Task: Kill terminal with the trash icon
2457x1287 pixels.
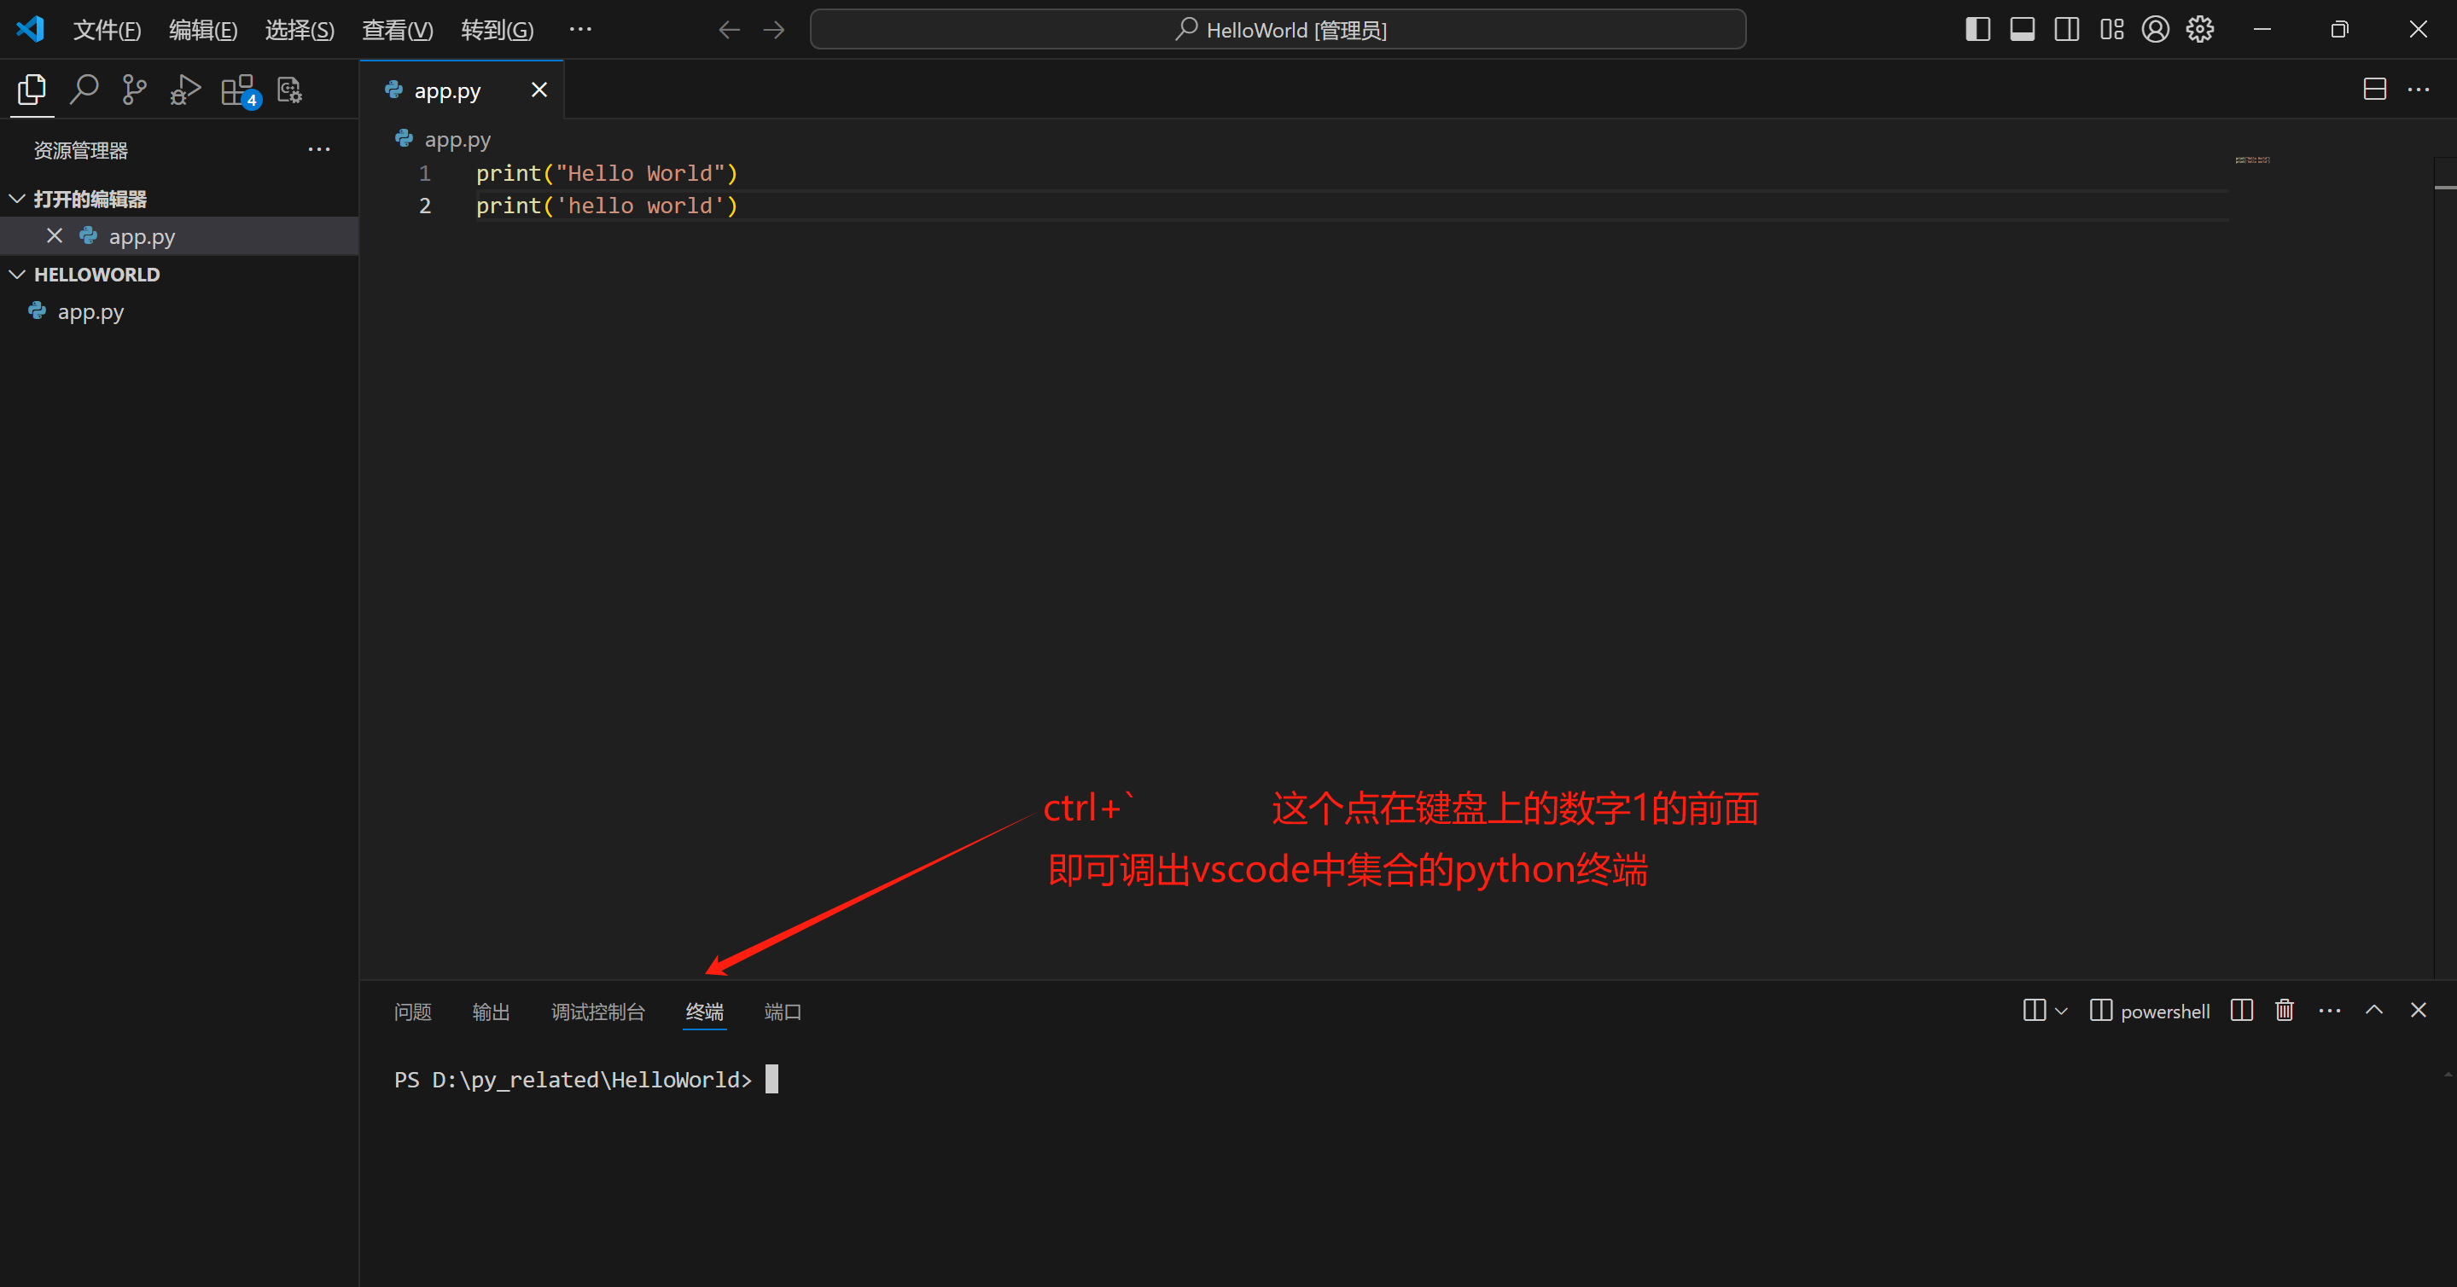Action: pyautogui.click(x=2284, y=1011)
